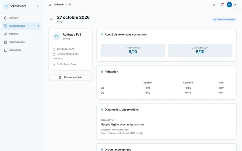This screenshot has width=242, height=151.
Task: Click the Ordonnance optique heading
Action: [118, 149]
